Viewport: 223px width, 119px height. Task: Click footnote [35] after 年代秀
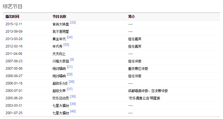66,45
